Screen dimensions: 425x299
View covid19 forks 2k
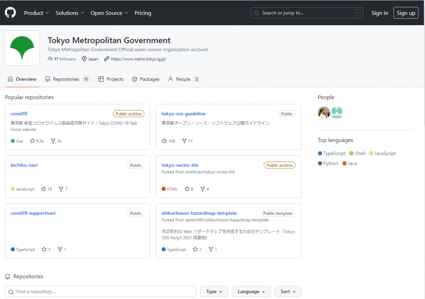pyautogui.click(x=56, y=141)
